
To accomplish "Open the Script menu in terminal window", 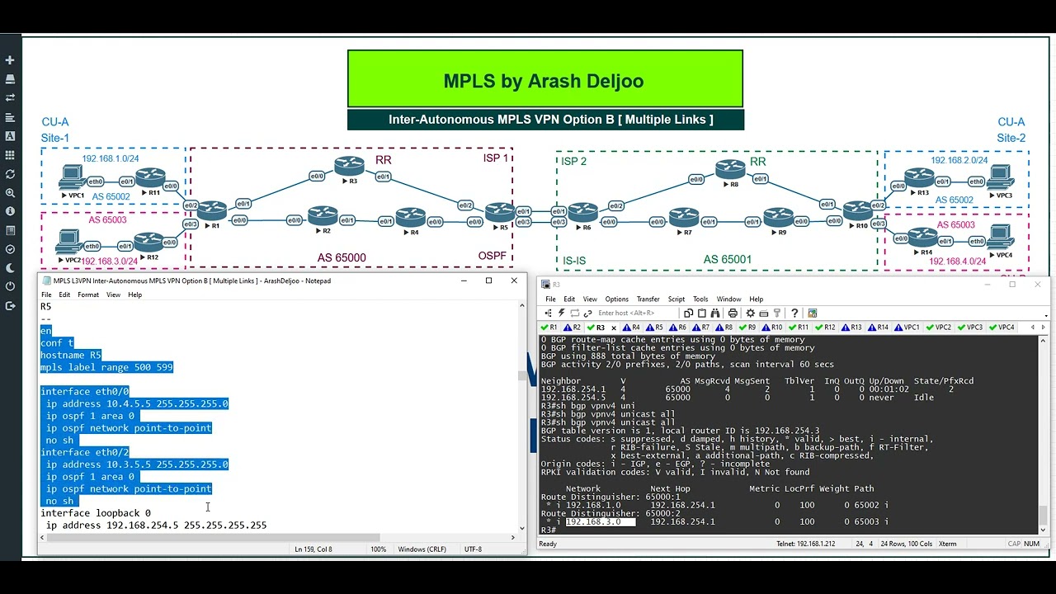I will click(676, 299).
